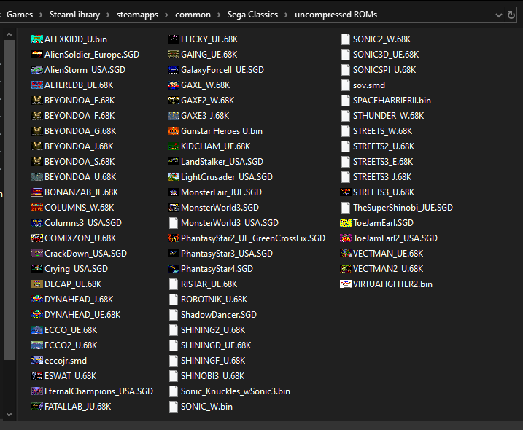Viewport: 523px width, 430px height.
Task: Select PhantasyStar2_UE_GreenCrossFix.SGD file
Action: tap(247, 238)
